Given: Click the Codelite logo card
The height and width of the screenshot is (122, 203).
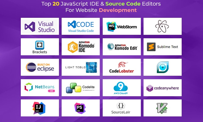Looking at the screenshot, I should pos(81,88).
